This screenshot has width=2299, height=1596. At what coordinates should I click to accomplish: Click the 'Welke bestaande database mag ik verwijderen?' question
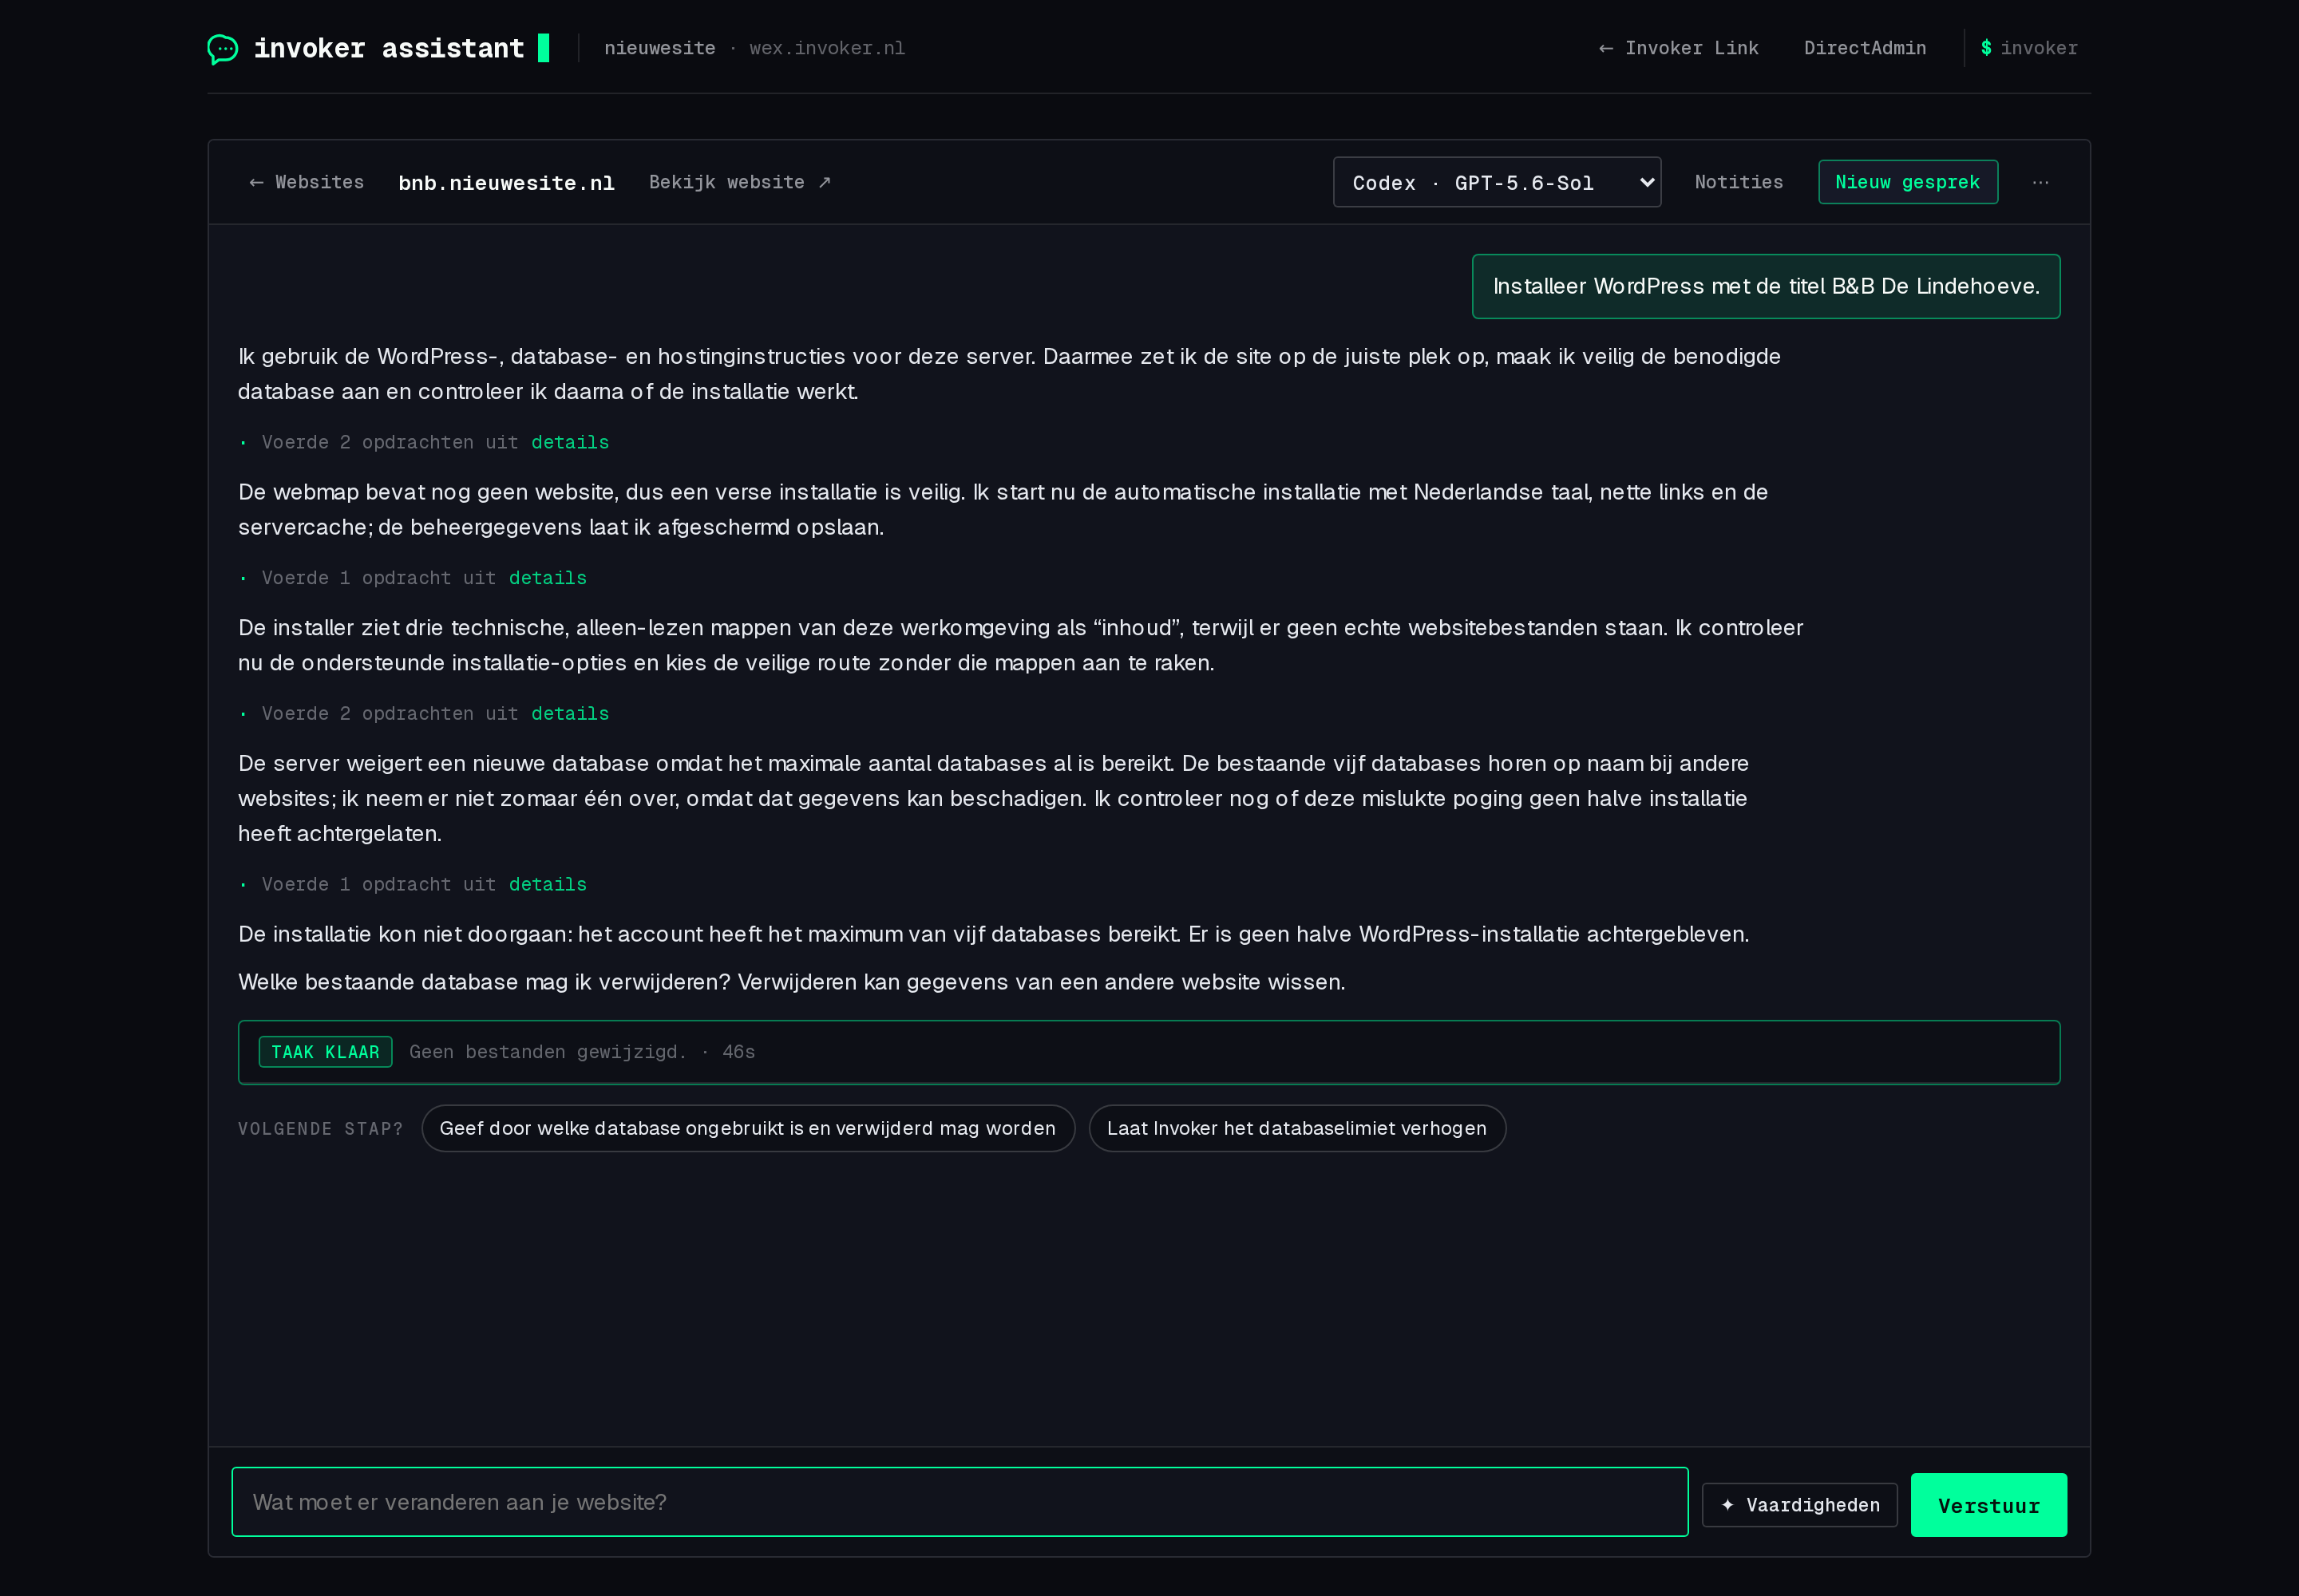click(485, 982)
